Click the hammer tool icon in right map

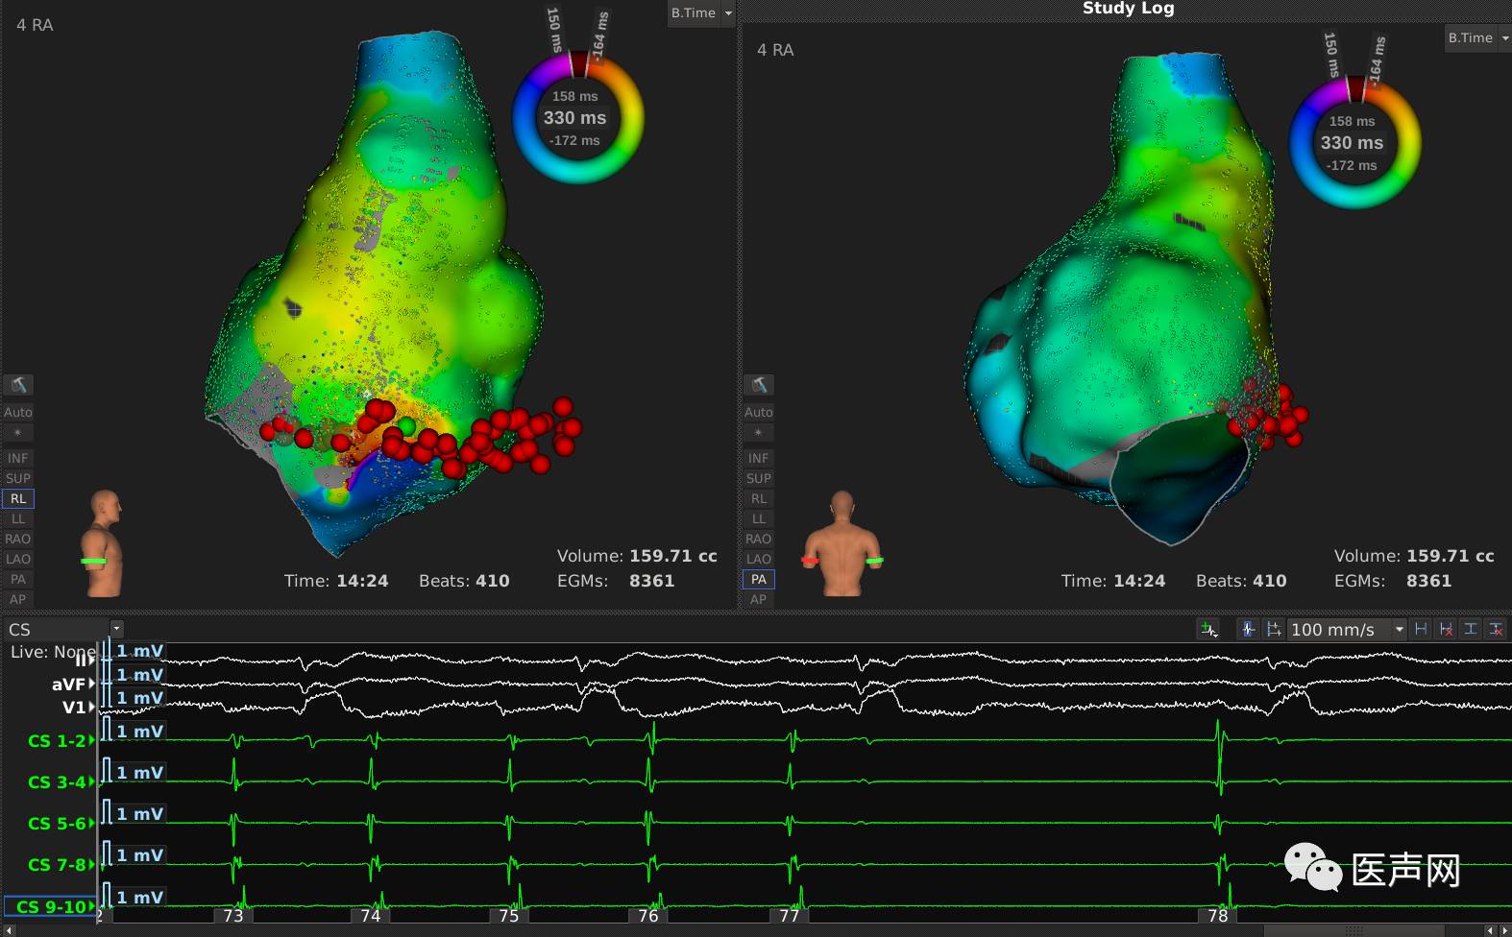coord(759,385)
